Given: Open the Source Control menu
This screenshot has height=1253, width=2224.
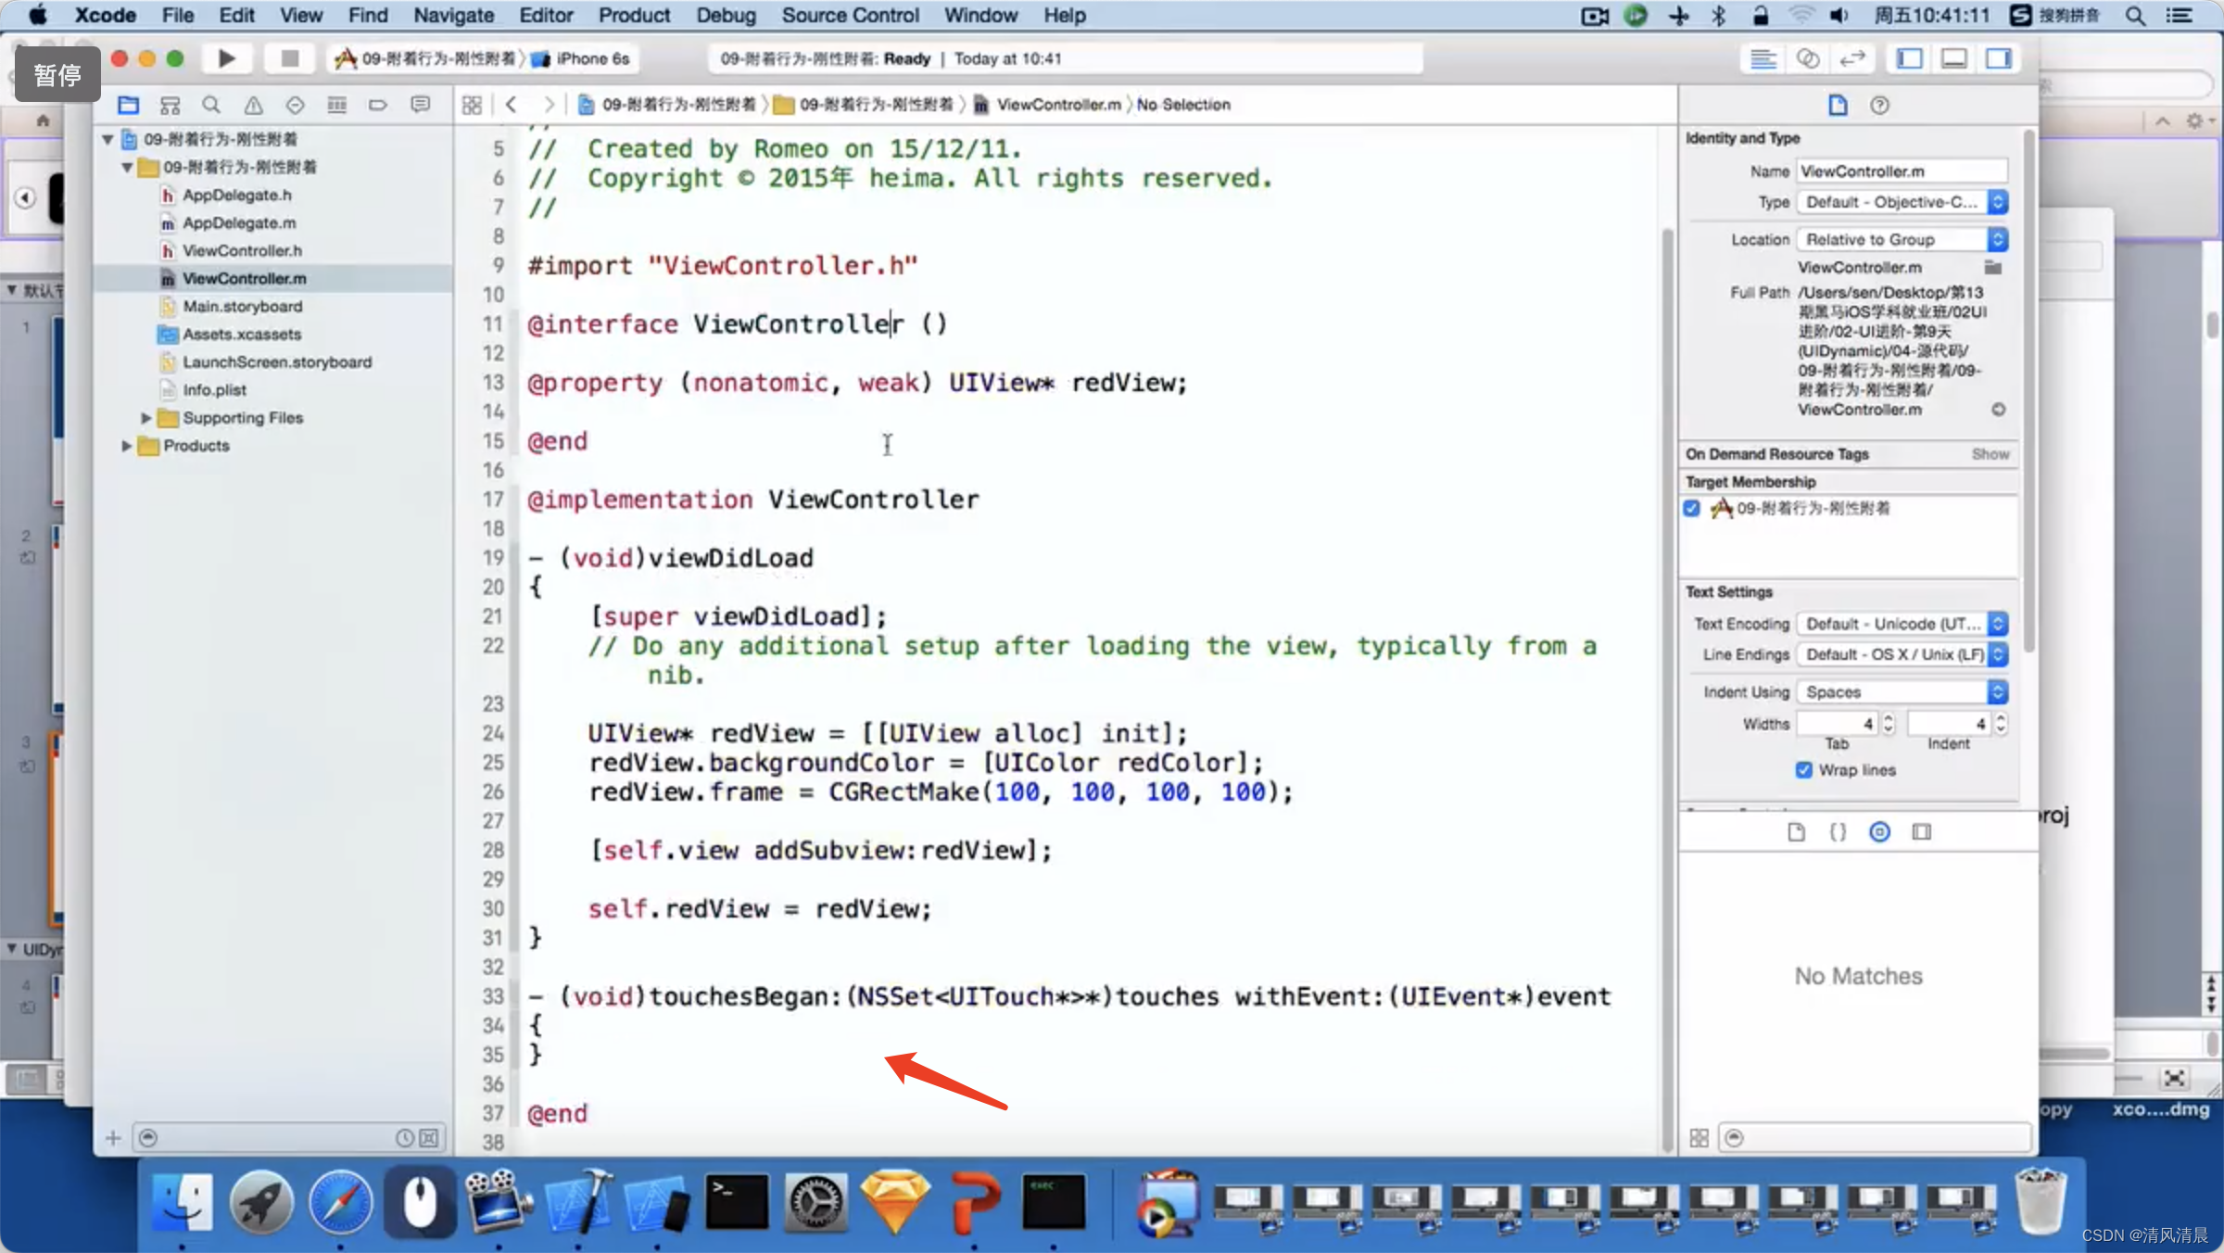Looking at the screenshot, I should click(x=850, y=15).
